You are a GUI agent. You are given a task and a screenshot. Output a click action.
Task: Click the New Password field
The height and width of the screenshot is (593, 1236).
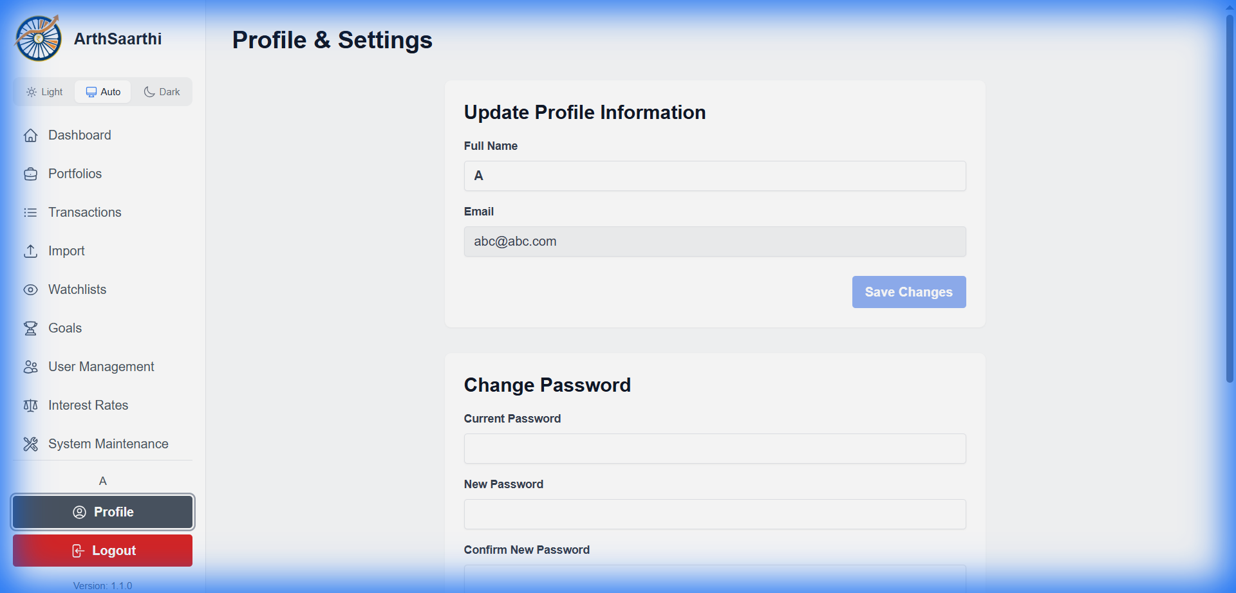[x=714, y=514]
